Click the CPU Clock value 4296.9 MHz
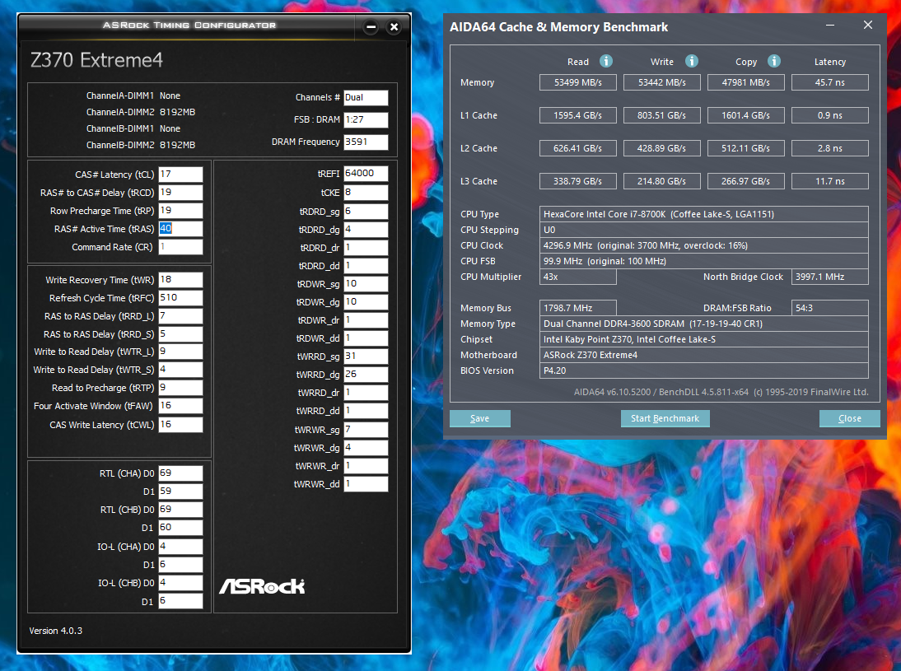901x671 pixels. [704, 245]
